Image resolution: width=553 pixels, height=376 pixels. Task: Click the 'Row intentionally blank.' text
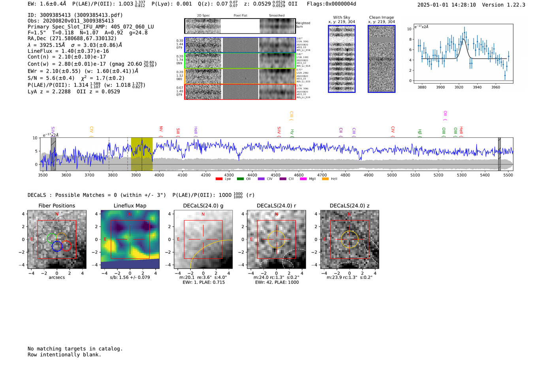(64, 355)
